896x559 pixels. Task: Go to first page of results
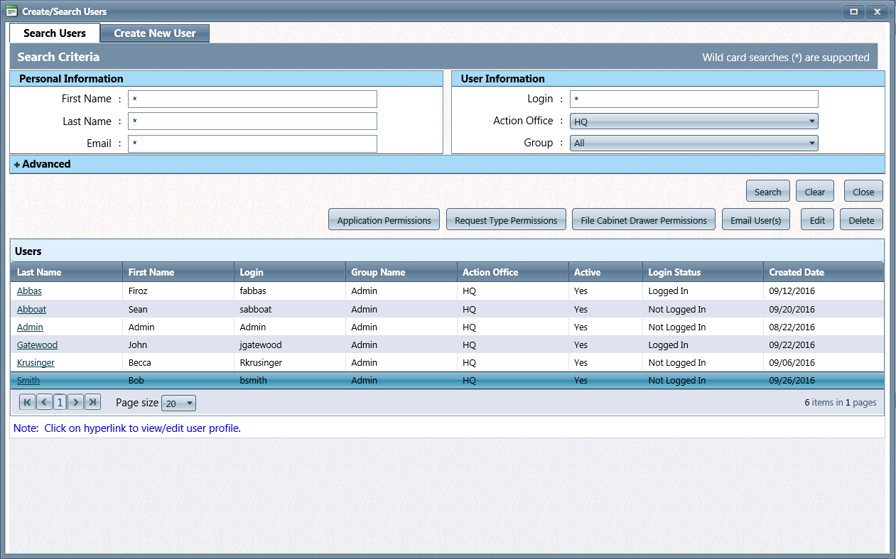point(27,402)
